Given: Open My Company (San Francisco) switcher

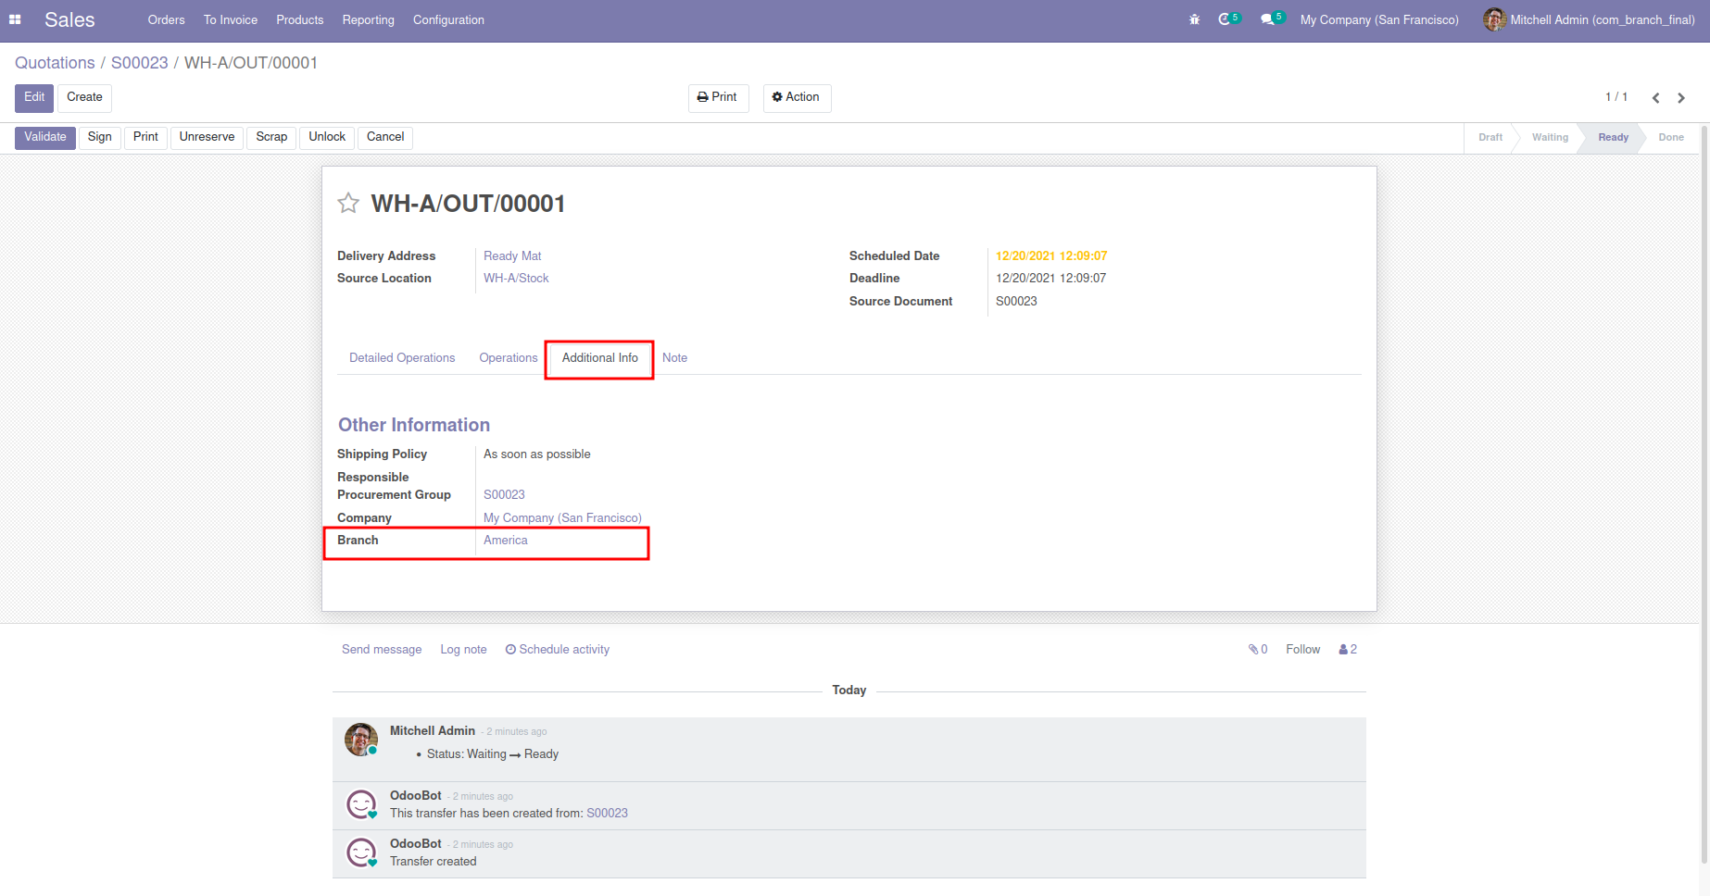Looking at the screenshot, I should pyautogui.click(x=1378, y=19).
